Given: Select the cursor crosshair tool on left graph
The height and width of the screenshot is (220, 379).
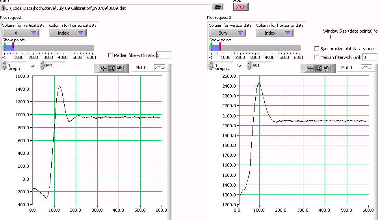Looking at the screenshot, I should pyautogui.click(x=103, y=68).
